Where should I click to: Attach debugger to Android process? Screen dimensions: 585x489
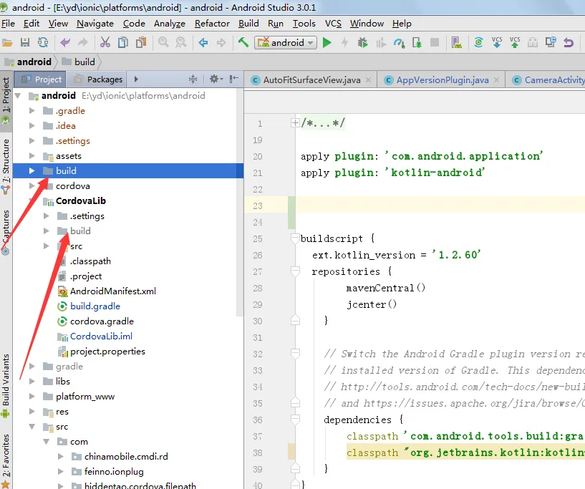point(417,42)
